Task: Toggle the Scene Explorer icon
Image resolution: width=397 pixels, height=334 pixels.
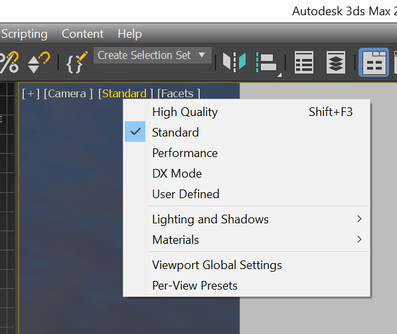Action: point(304,62)
